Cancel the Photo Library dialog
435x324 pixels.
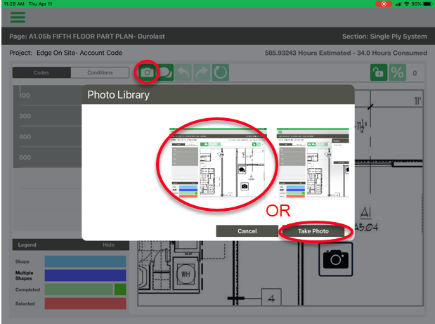(247, 231)
